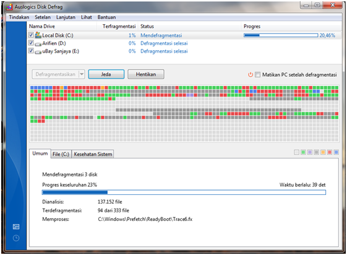This screenshot has height=255, width=347.
Task: Sort by the Progres column header
Action: [291, 27]
